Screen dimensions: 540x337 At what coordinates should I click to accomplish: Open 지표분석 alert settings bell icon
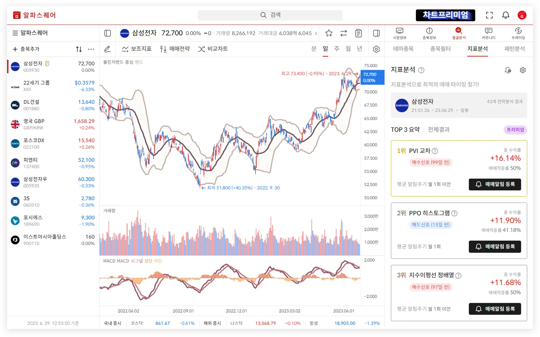508,70
